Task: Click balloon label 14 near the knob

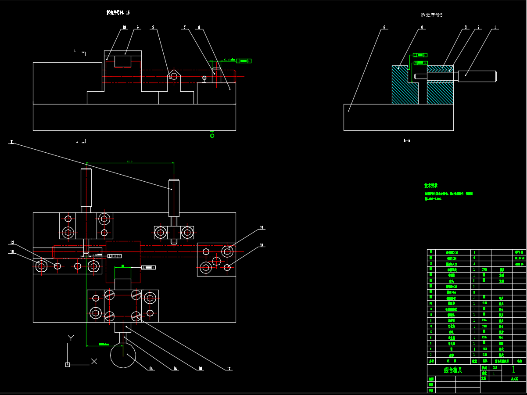Action: (x=151, y=369)
